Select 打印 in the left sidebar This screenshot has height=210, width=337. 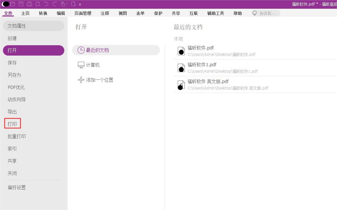tap(12, 124)
